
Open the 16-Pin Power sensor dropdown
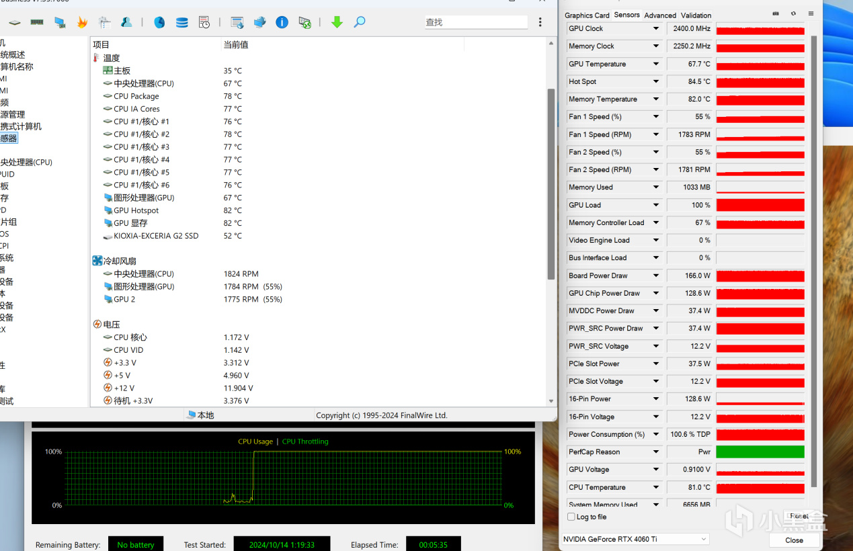[656, 399]
